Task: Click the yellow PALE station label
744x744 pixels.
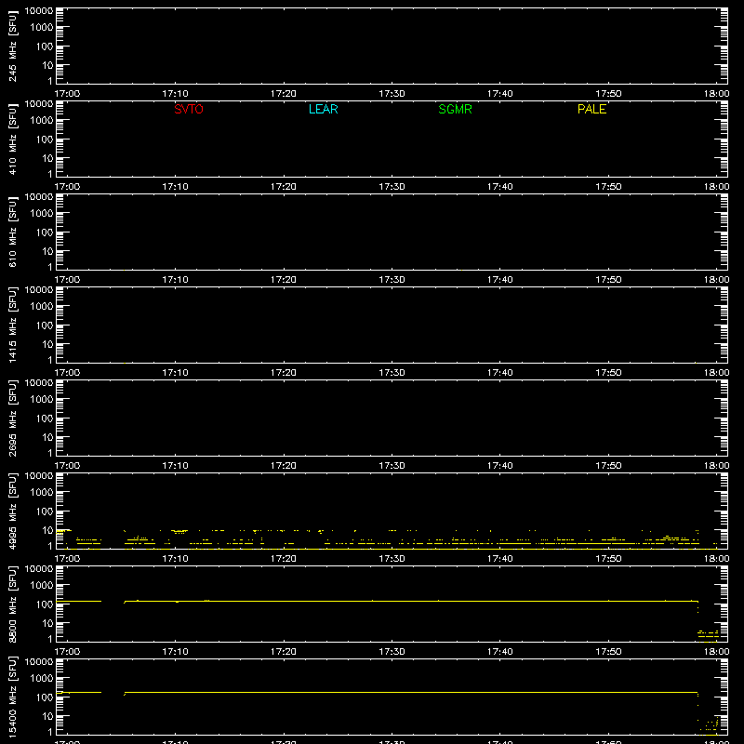Action: pos(591,109)
